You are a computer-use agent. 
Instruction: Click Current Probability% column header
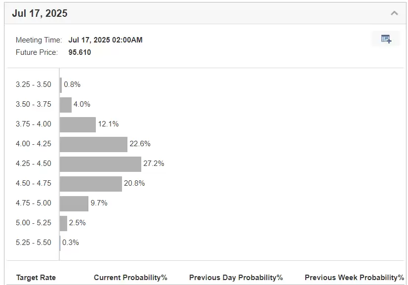(x=130, y=278)
